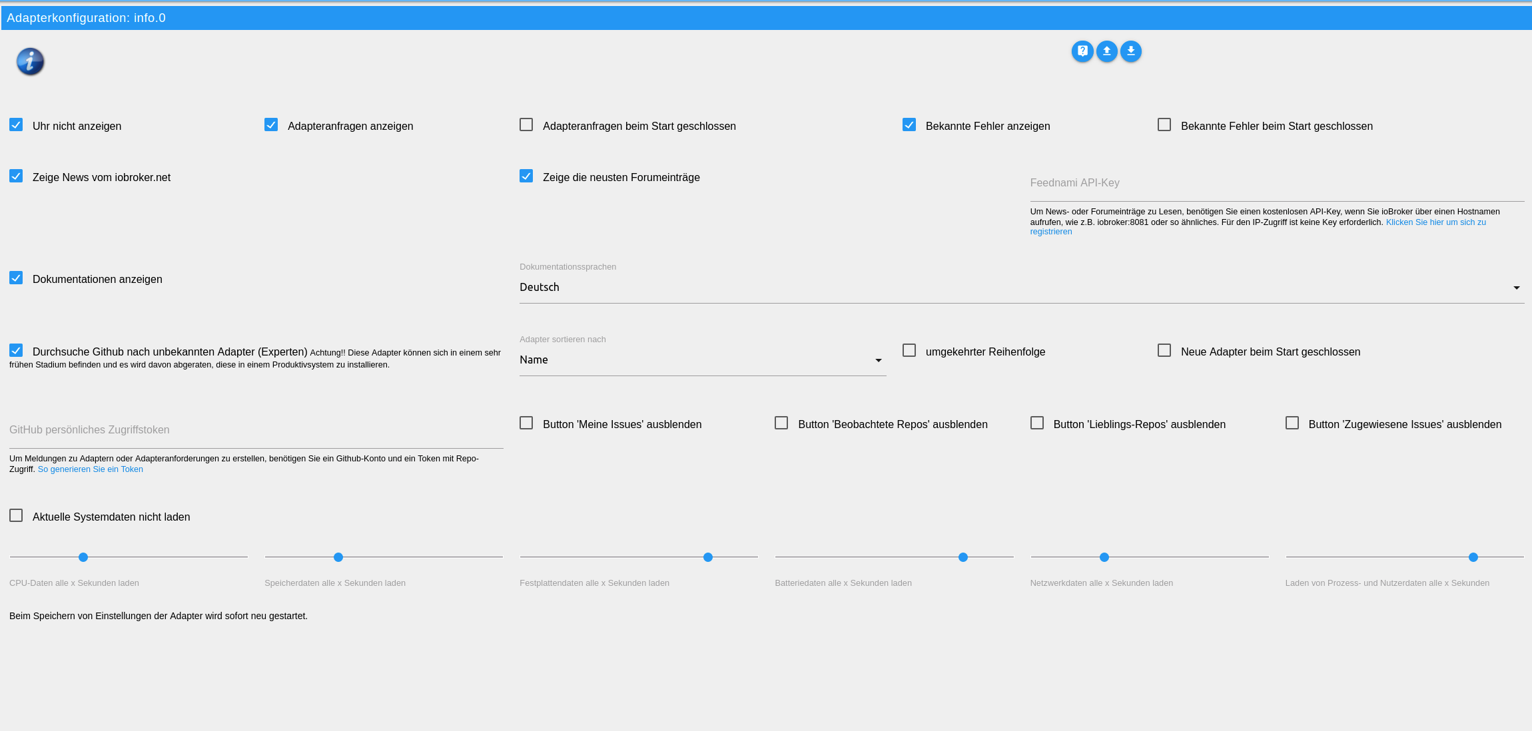The height and width of the screenshot is (731, 1532).
Task: Enable 'Button Lieblings-Repos ausblenden'
Action: coord(1036,423)
